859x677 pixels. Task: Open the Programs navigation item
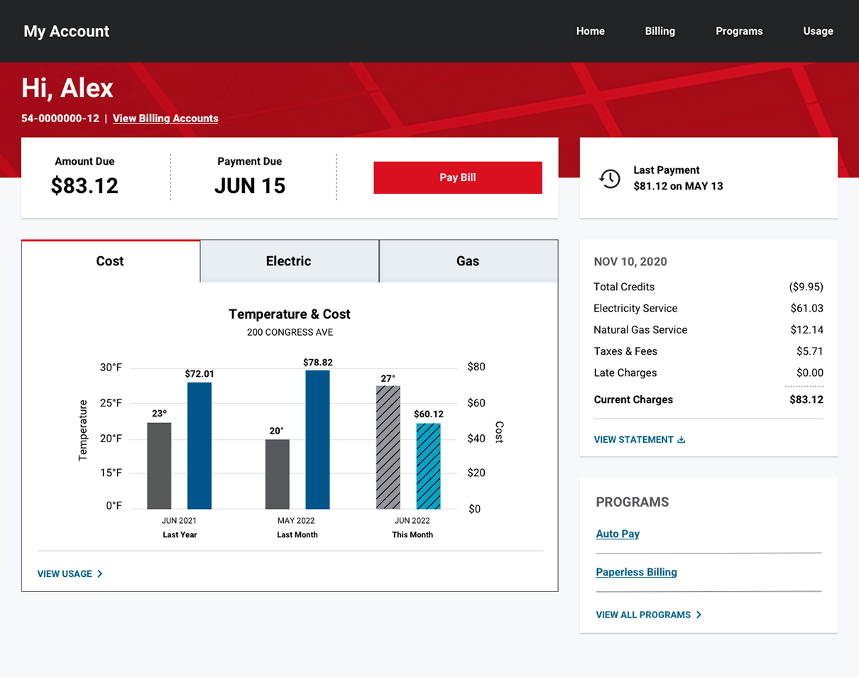click(739, 31)
